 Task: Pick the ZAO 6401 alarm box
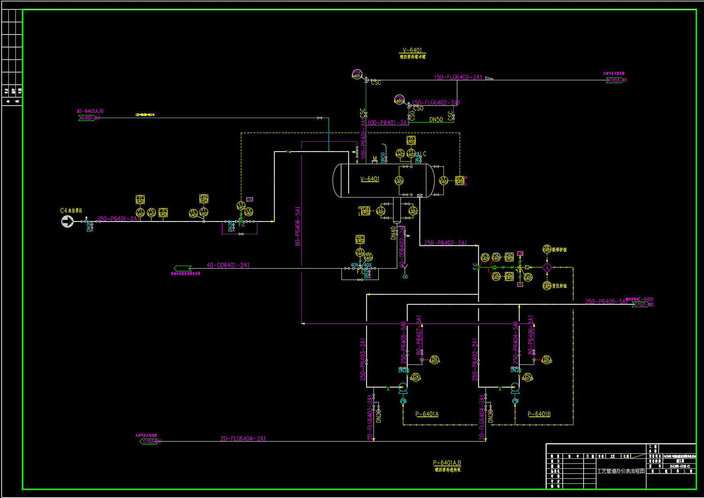509,276
